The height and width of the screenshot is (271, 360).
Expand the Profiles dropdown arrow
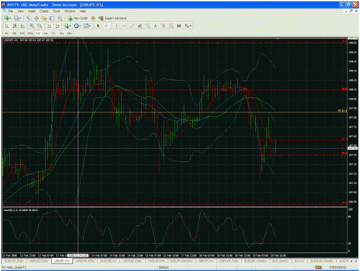[x=20, y=18]
